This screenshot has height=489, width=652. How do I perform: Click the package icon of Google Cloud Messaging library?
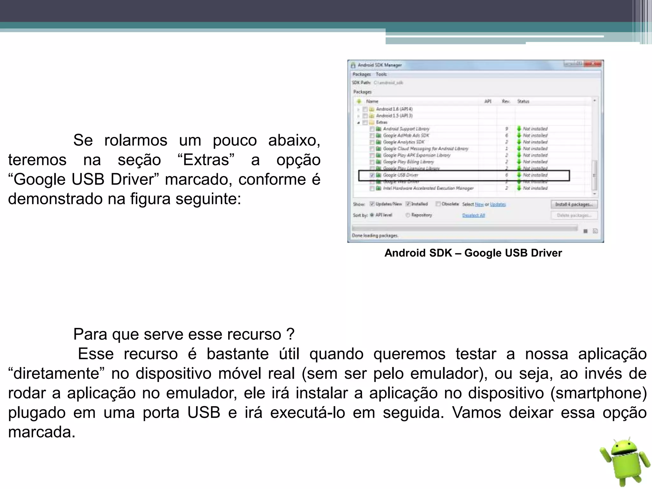[x=378, y=149]
